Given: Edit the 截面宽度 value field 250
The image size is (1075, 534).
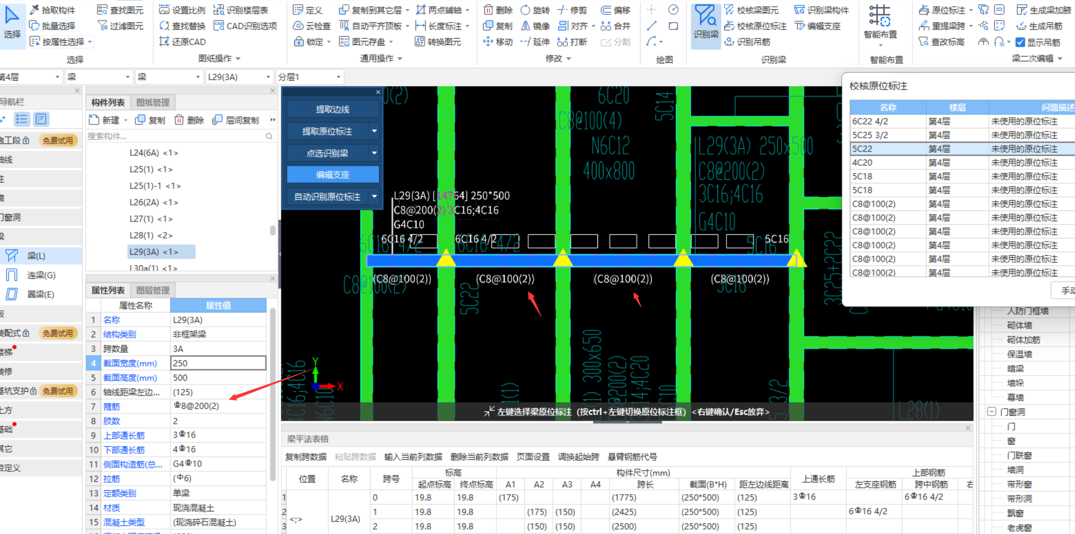Looking at the screenshot, I should [219, 363].
